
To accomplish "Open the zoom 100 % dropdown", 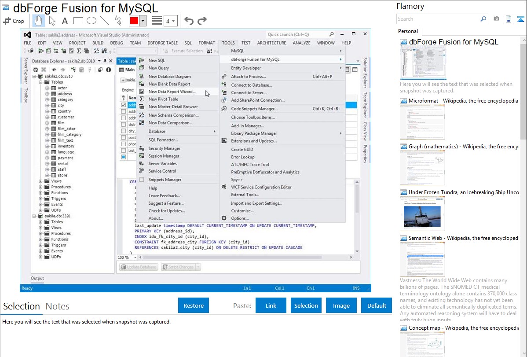I will click(135, 258).
